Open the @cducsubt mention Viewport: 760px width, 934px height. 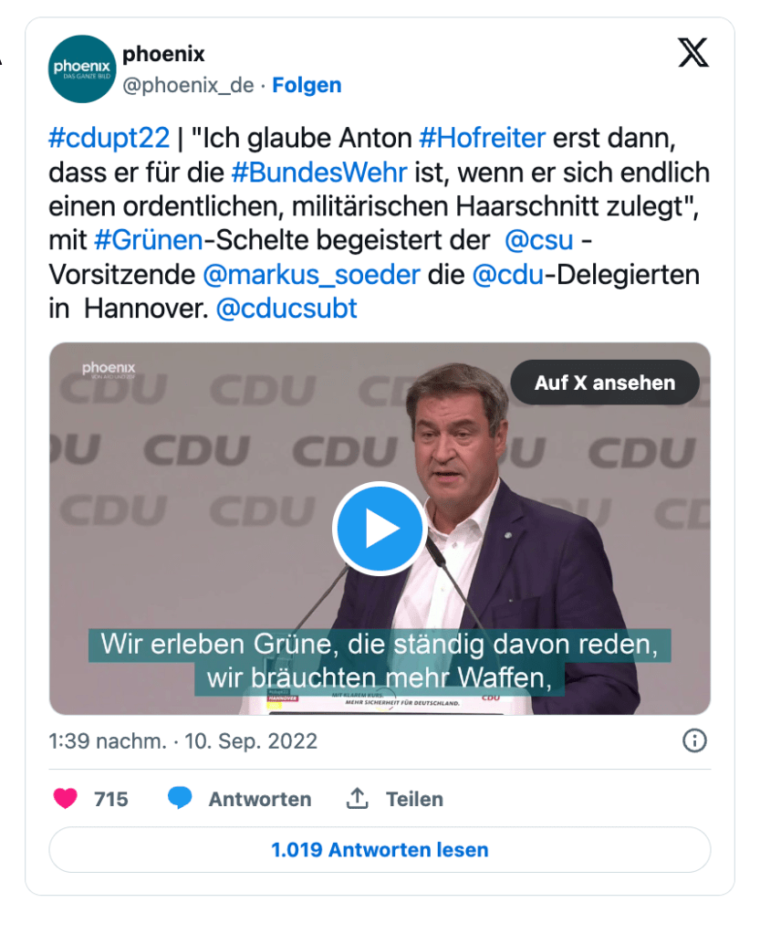(x=286, y=309)
